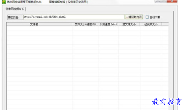Click the maximize window button
The height and width of the screenshot is (110, 184).
pyautogui.click(x=164, y=1)
